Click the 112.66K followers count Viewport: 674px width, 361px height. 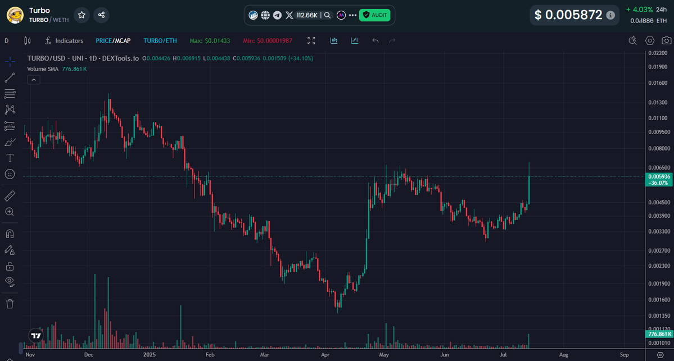tap(307, 15)
